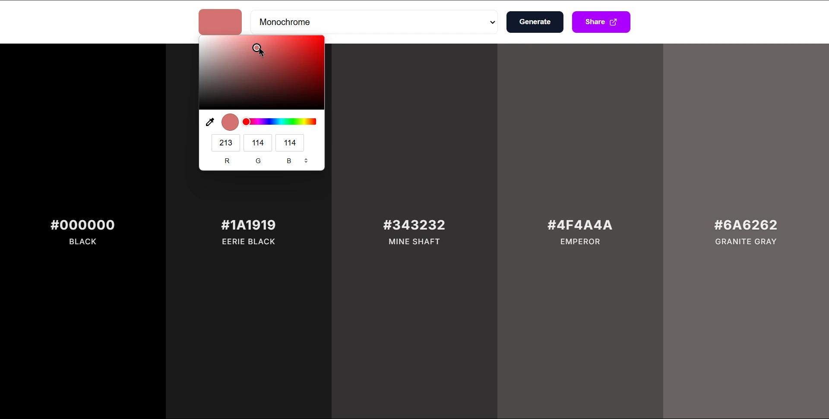
Task: Click the #000000 BLACK hex label
Action: click(82, 225)
